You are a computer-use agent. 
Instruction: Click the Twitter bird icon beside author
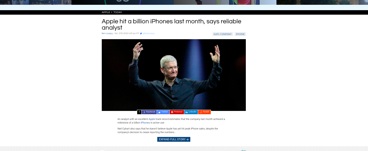[x=141, y=33]
